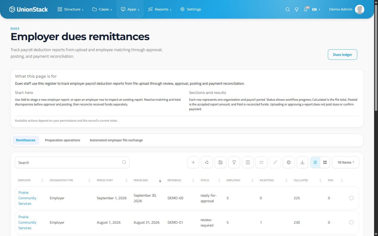
Task: Switch to the Preparation operations tab
Action: [62, 140]
